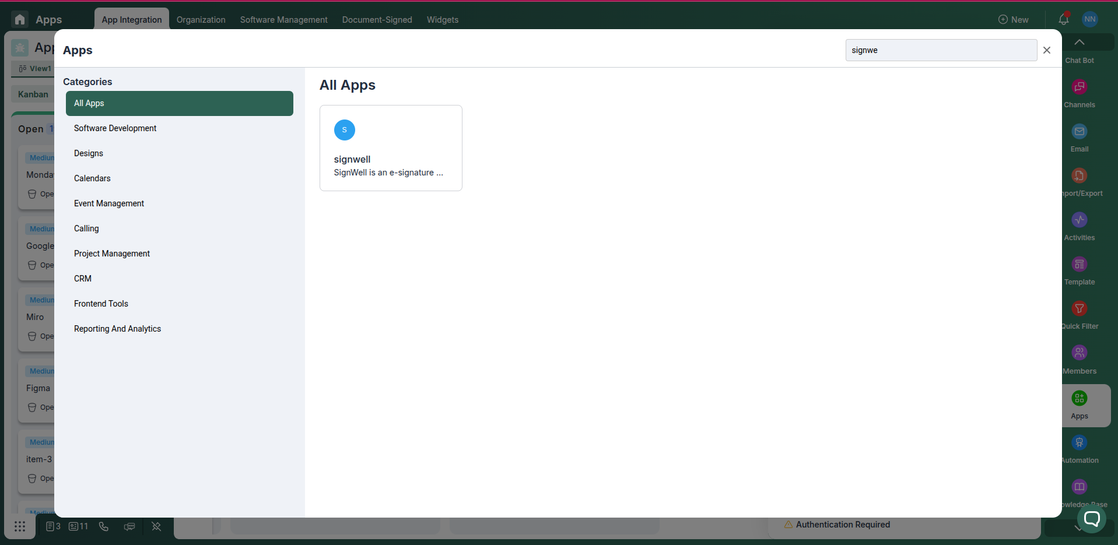Open the signwell app card
The height and width of the screenshot is (545, 1118).
click(x=391, y=147)
